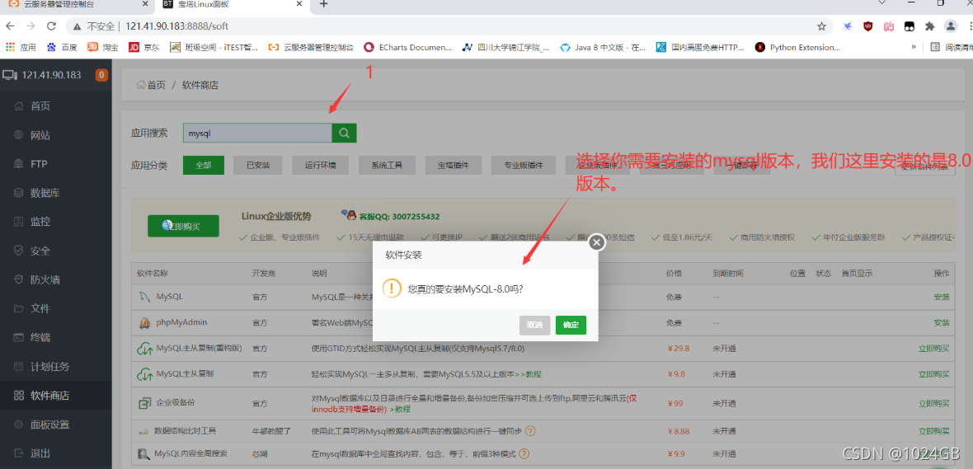Image resolution: width=973 pixels, height=469 pixels.
Task: Select the 运行环境 category filter
Action: (320, 165)
